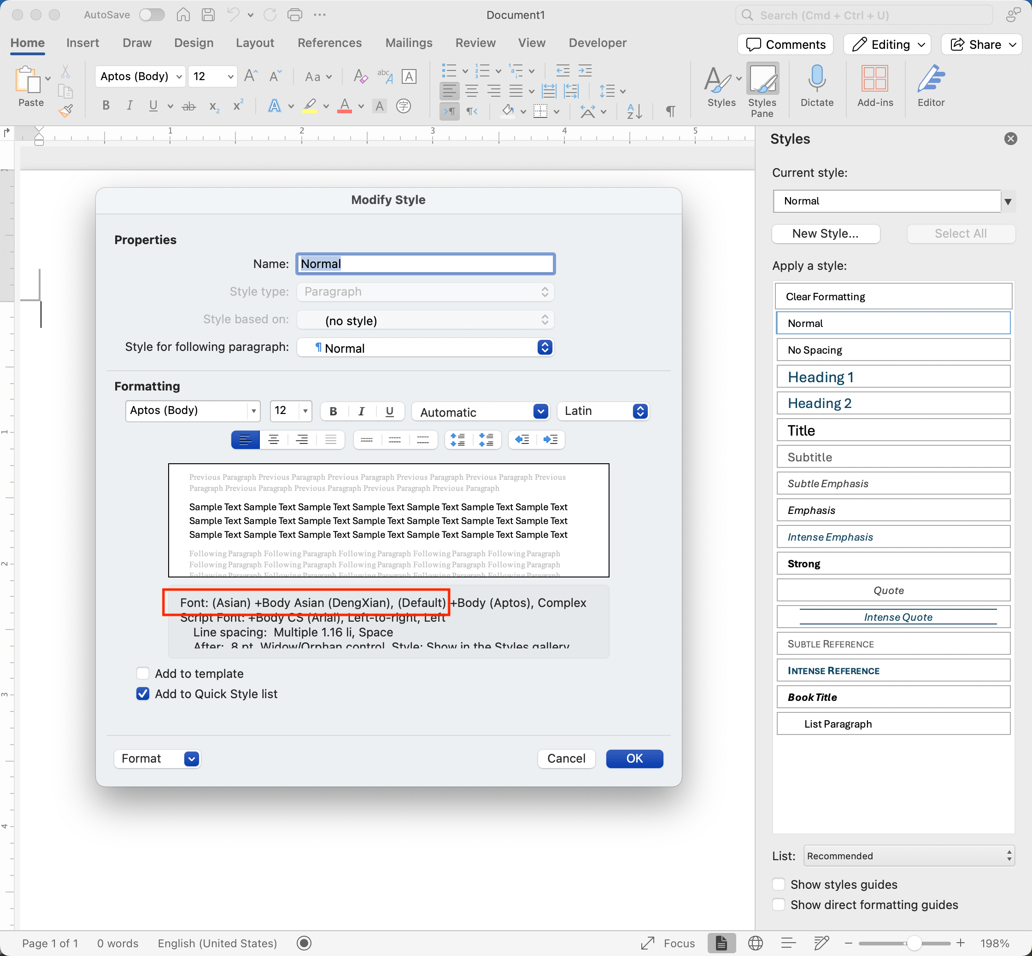Open Style for following paragraph dropdown
Image resolution: width=1032 pixels, height=956 pixels.
click(x=544, y=347)
